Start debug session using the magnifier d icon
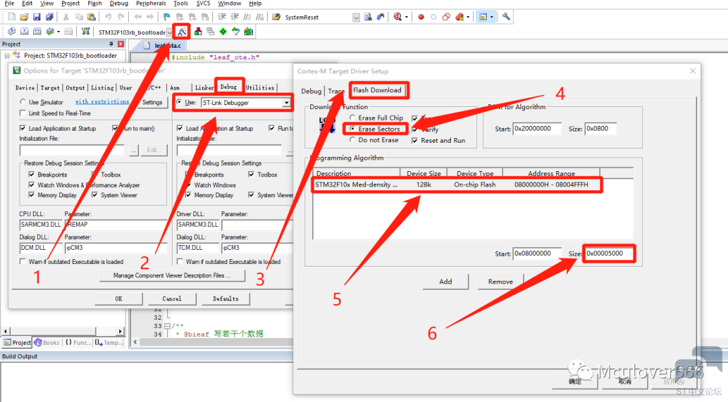The height and width of the screenshot is (402, 728). pos(398,17)
